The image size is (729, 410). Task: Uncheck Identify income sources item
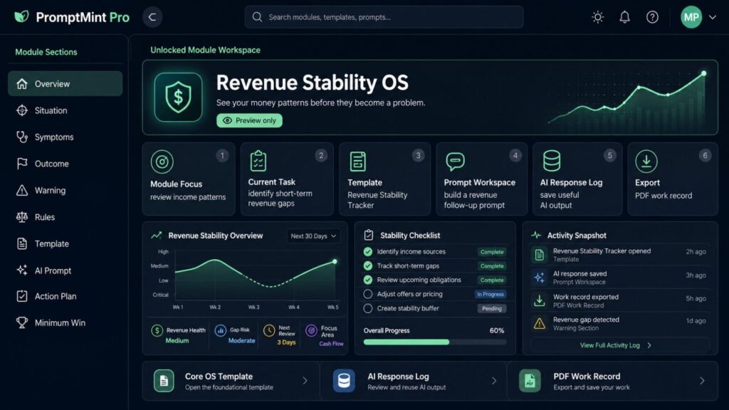point(368,251)
